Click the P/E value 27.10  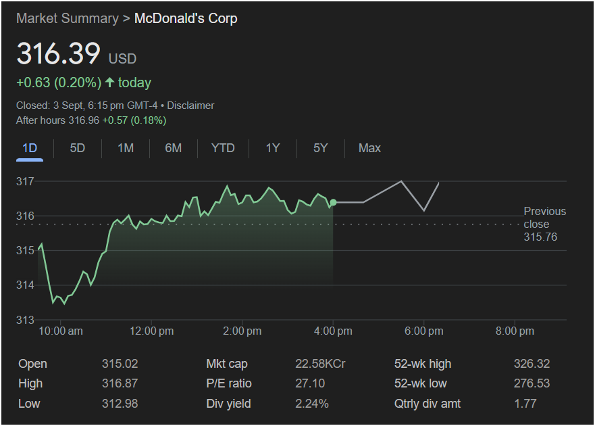point(310,383)
